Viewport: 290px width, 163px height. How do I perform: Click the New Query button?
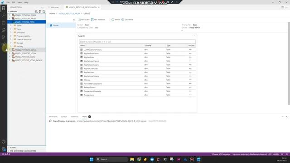tap(84, 19)
